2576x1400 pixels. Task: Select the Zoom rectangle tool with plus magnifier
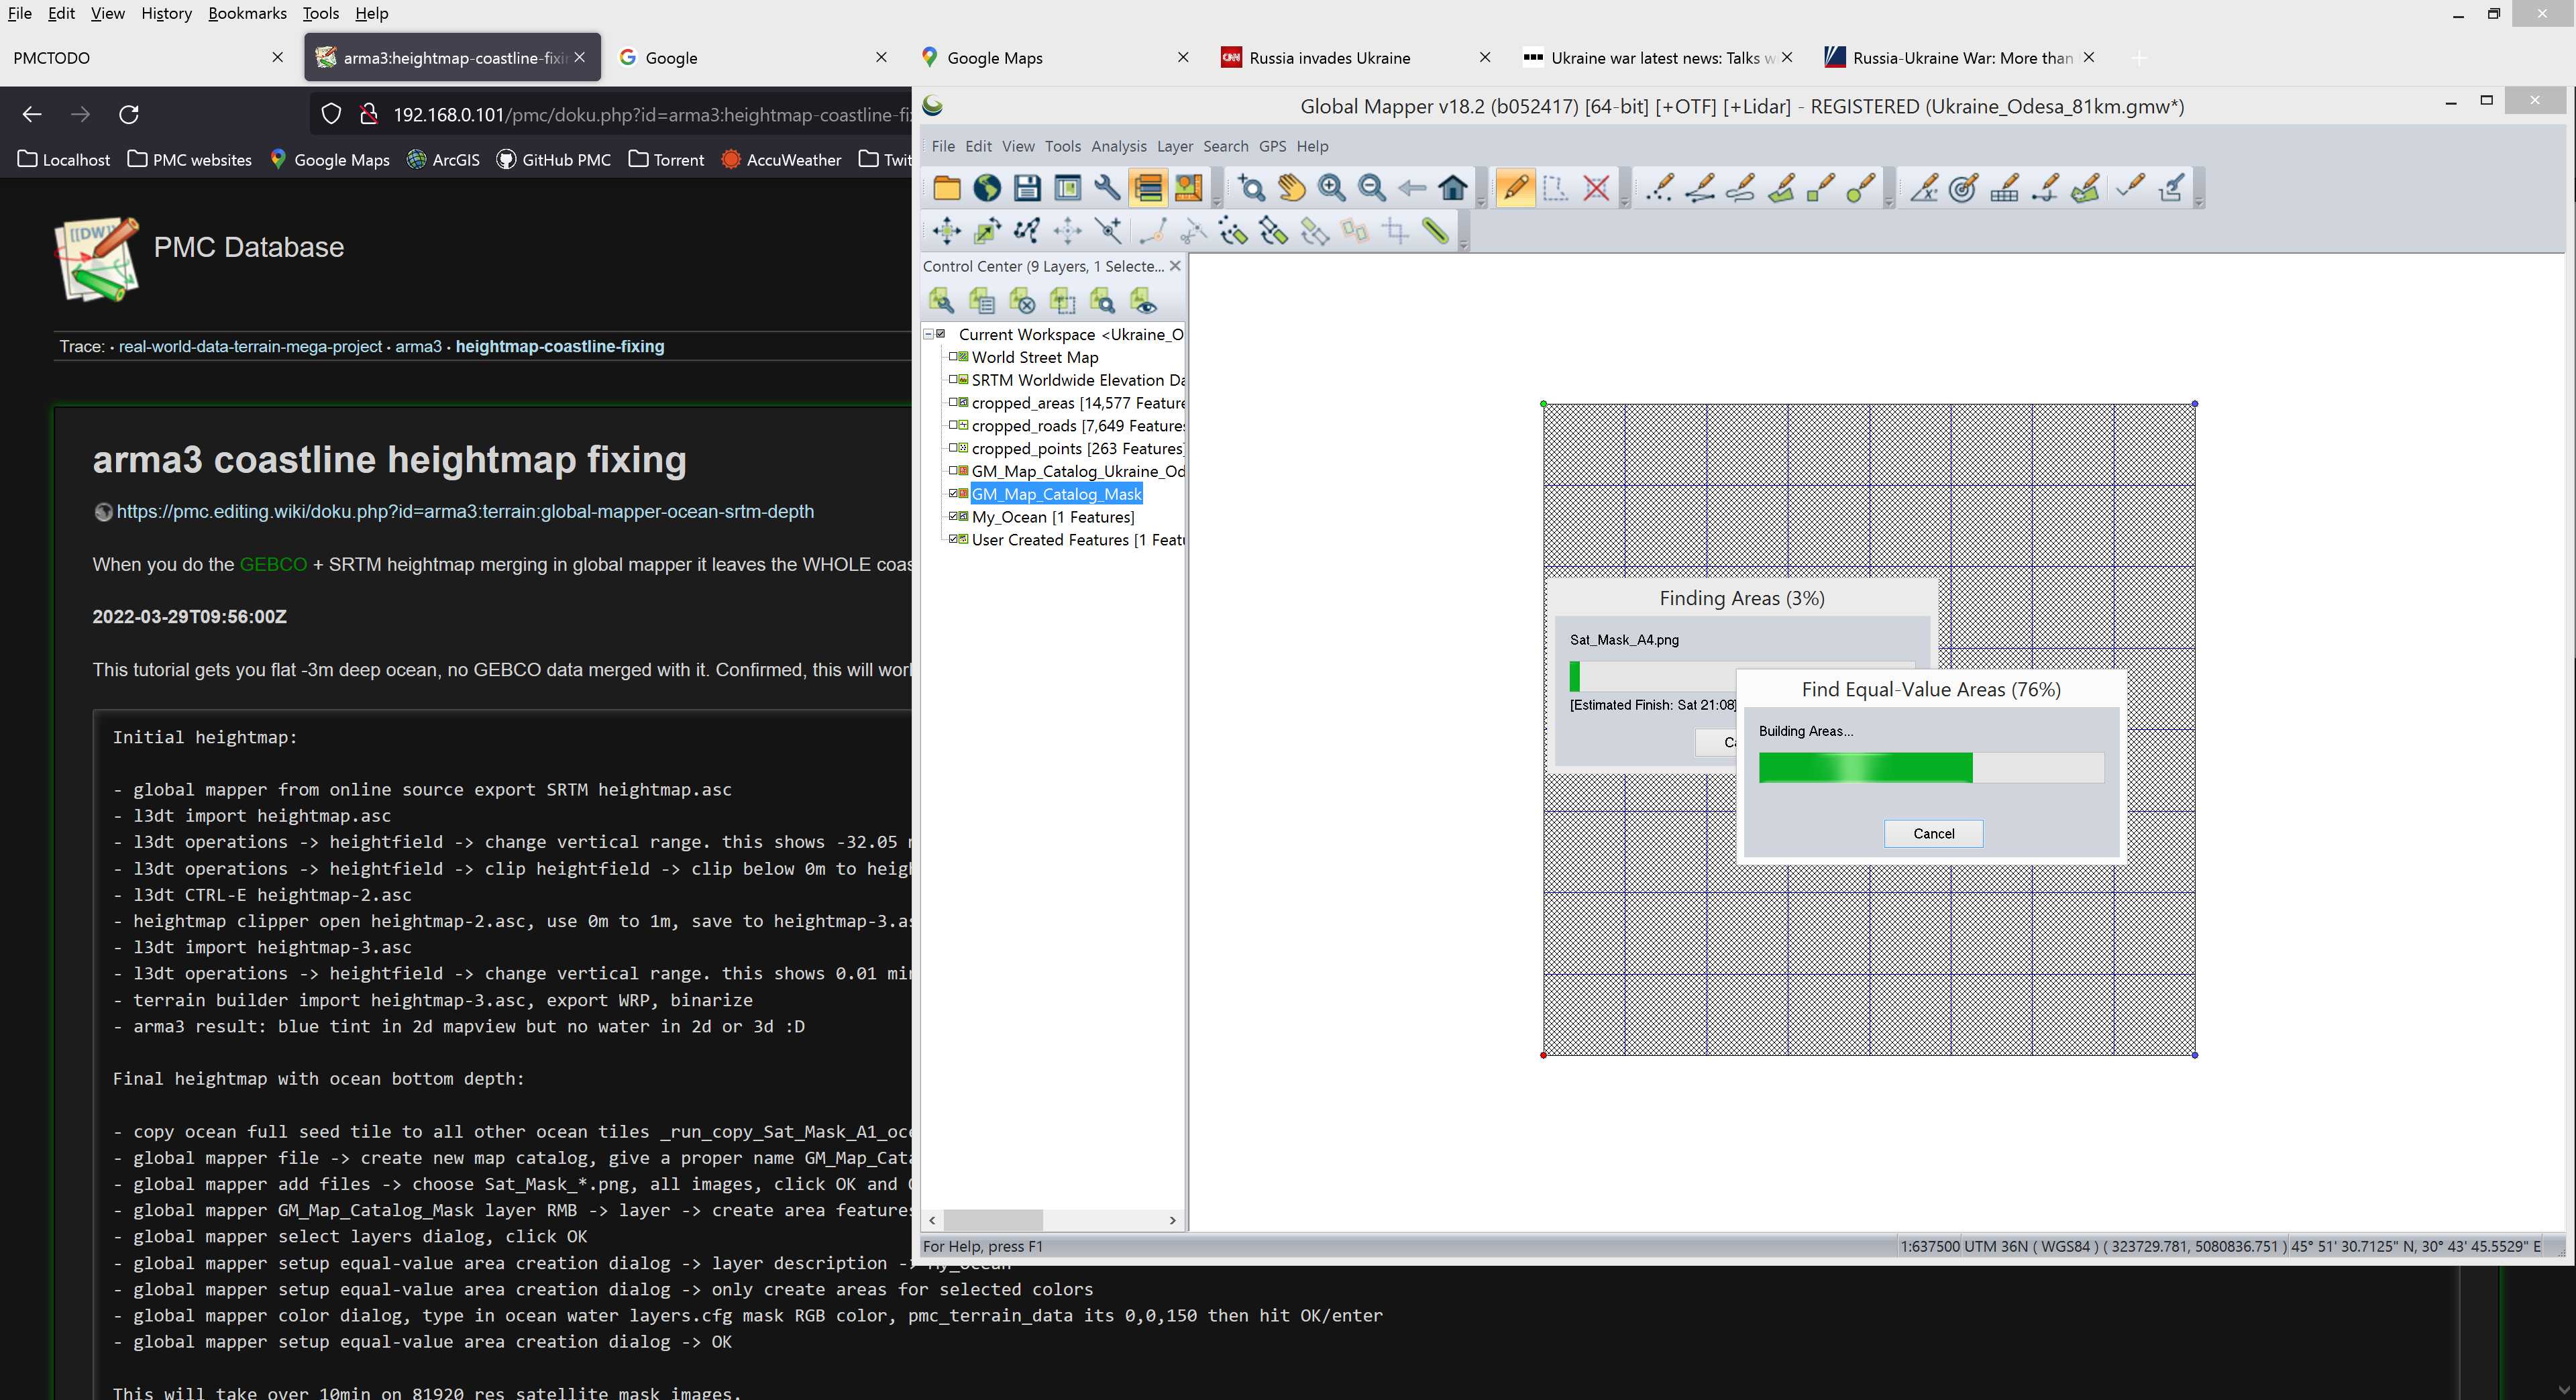coord(1251,188)
